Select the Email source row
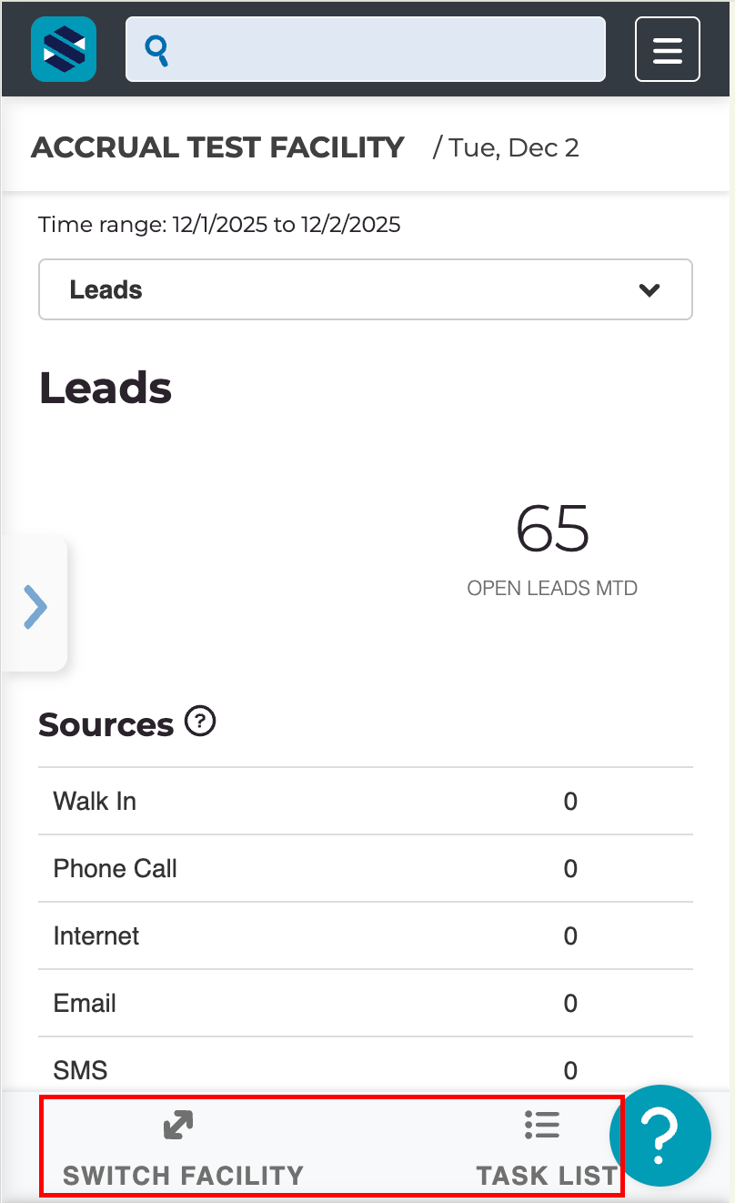735x1203 pixels. (x=365, y=1003)
